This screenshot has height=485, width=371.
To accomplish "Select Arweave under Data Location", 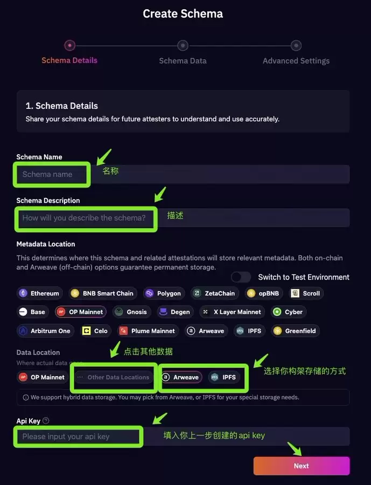I will 181,377.
